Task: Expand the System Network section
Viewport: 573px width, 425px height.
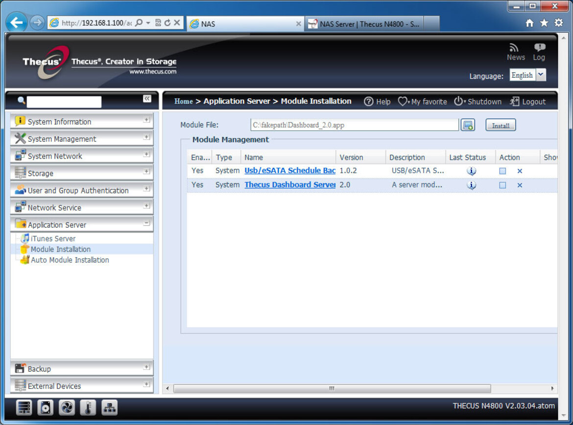Action: (146, 154)
